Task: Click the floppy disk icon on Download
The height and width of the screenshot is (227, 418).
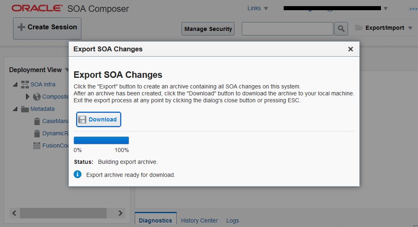Action: (82, 120)
